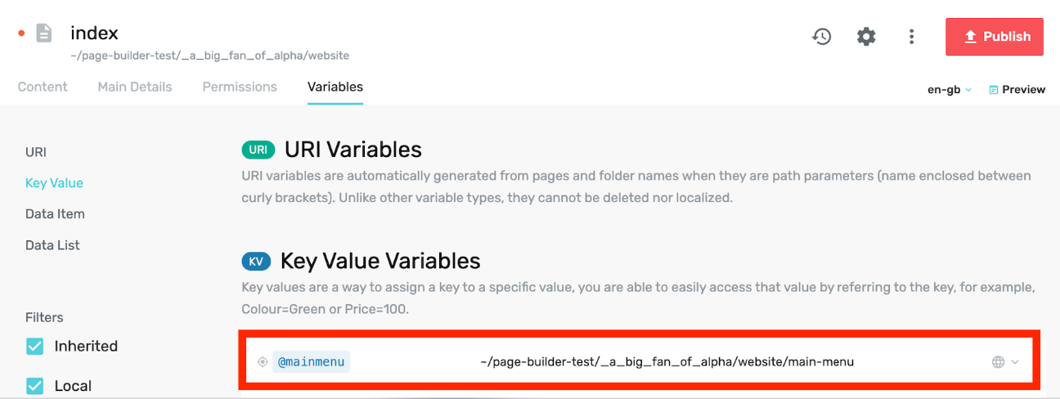Toggle the Inherited filter checkbox
Image resolution: width=1060 pixels, height=399 pixels.
point(35,347)
